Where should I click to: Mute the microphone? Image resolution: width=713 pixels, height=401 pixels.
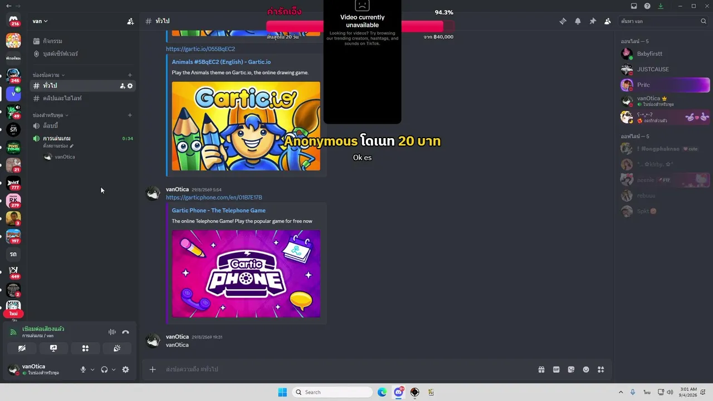tap(83, 369)
